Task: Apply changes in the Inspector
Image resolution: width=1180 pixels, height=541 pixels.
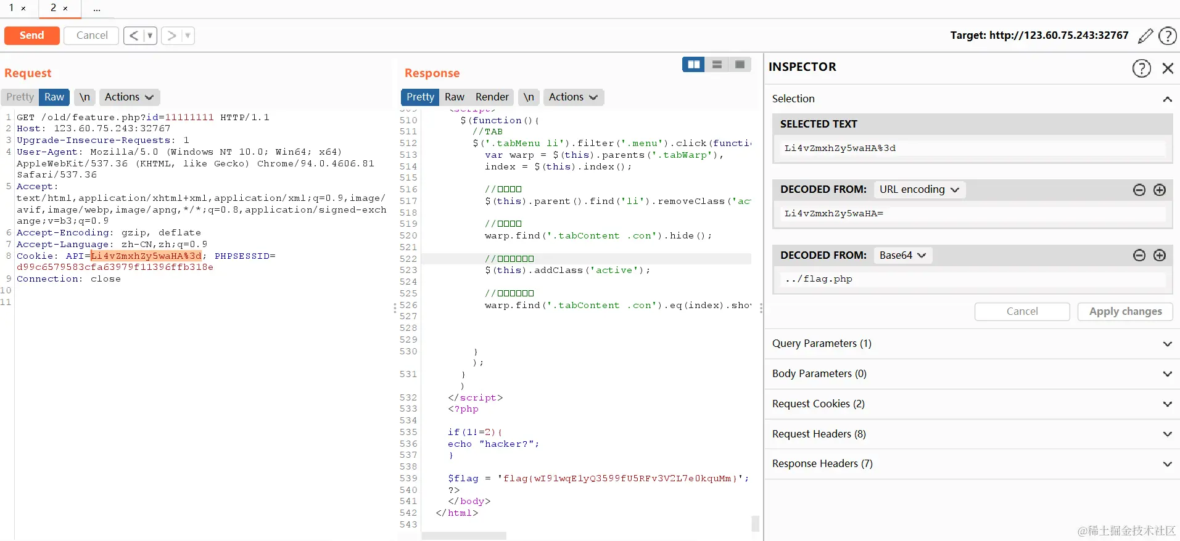Action: coord(1125,312)
